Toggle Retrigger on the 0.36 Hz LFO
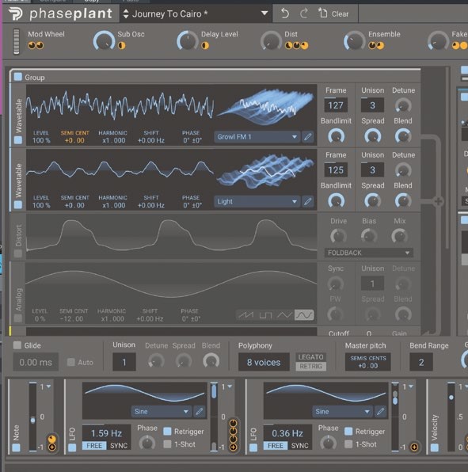Screen dimensions: 468x472 click(x=348, y=431)
